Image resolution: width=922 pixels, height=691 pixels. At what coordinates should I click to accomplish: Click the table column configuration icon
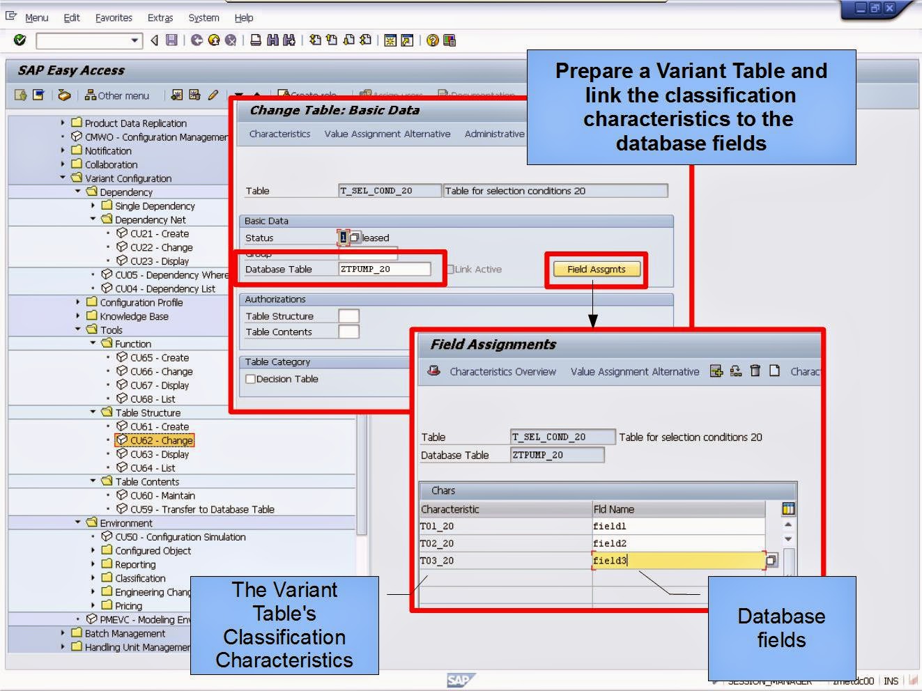pyautogui.click(x=788, y=508)
